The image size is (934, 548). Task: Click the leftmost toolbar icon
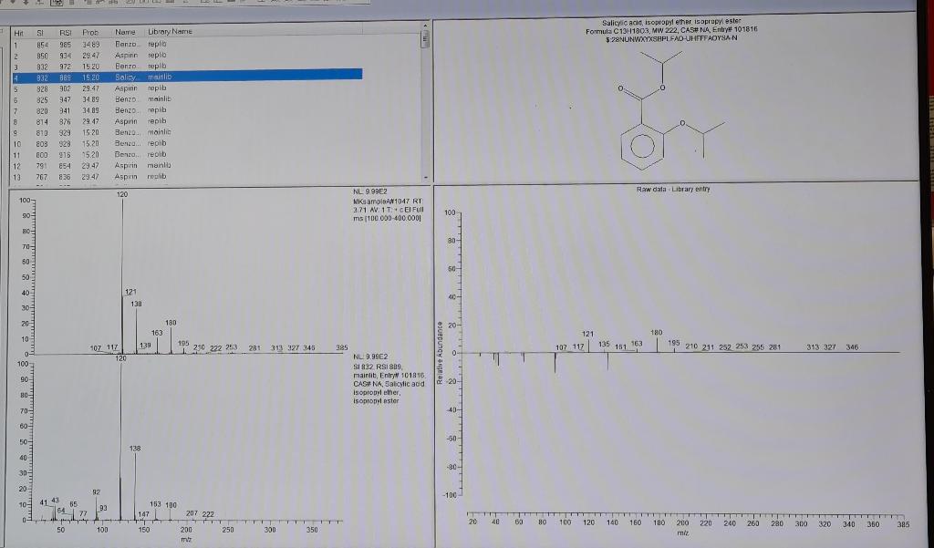point(3,4)
